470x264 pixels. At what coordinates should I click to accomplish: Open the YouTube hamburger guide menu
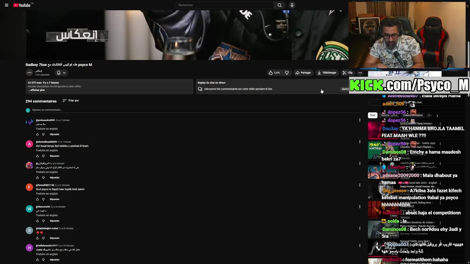point(6,5)
